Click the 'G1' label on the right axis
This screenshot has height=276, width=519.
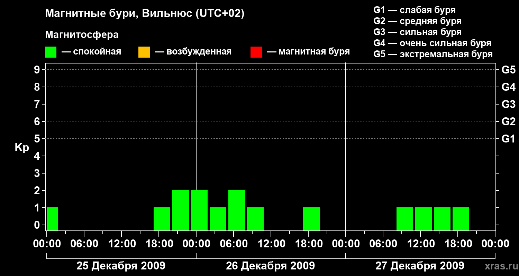(x=509, y=139)
